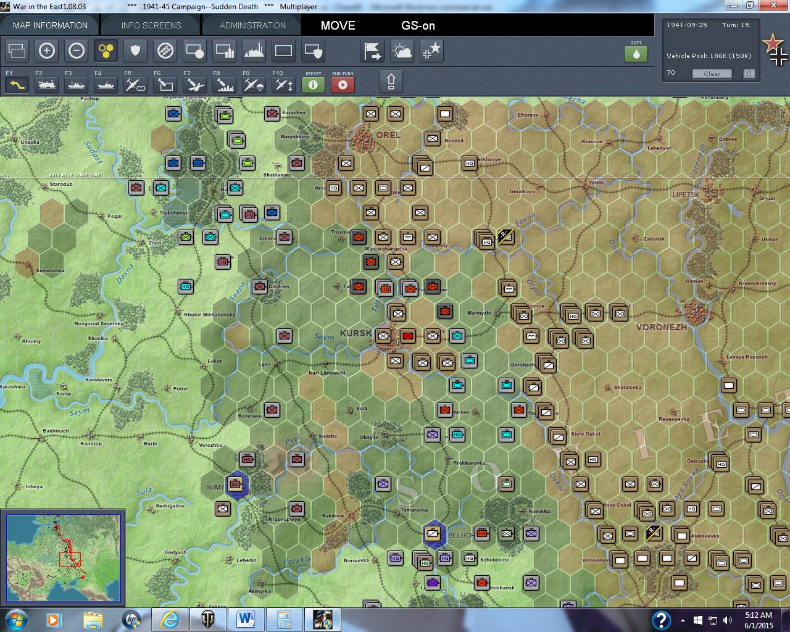This screenshot has height=632, width=790.
Task: Click the Clear button in status panel
Action: point(712,73)
